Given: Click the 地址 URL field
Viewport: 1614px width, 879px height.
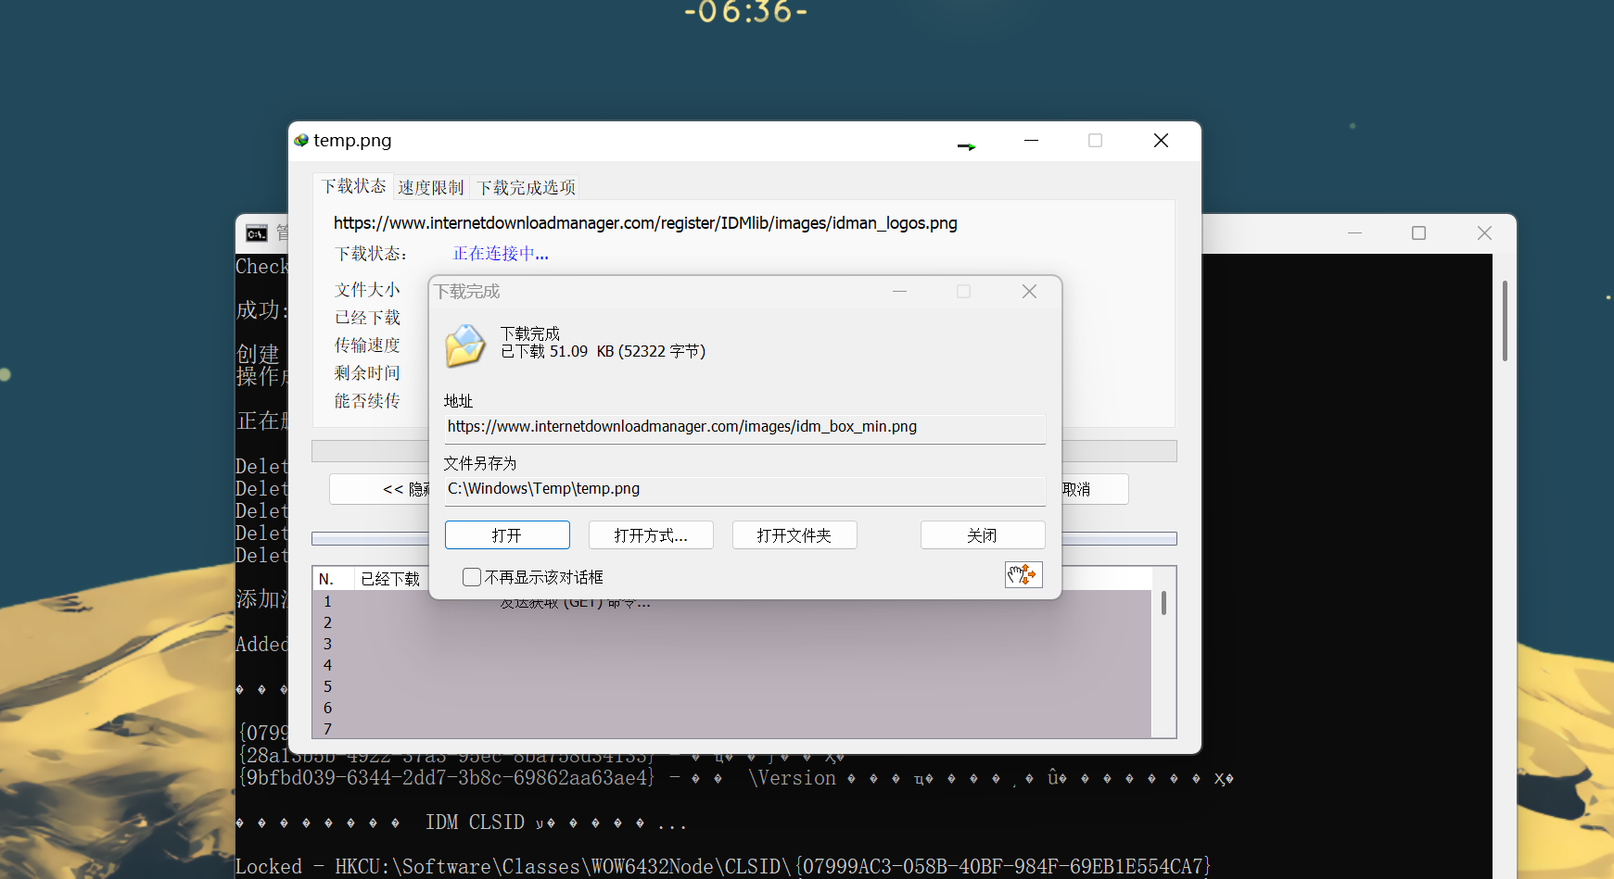Looking at the screenshot, I should pyautogui.click(x=744, y=427).
